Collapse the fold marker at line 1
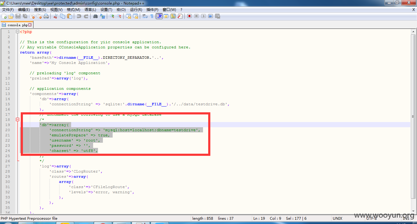Viewport: 417px width, 224px height. click(x=17, y=32)
